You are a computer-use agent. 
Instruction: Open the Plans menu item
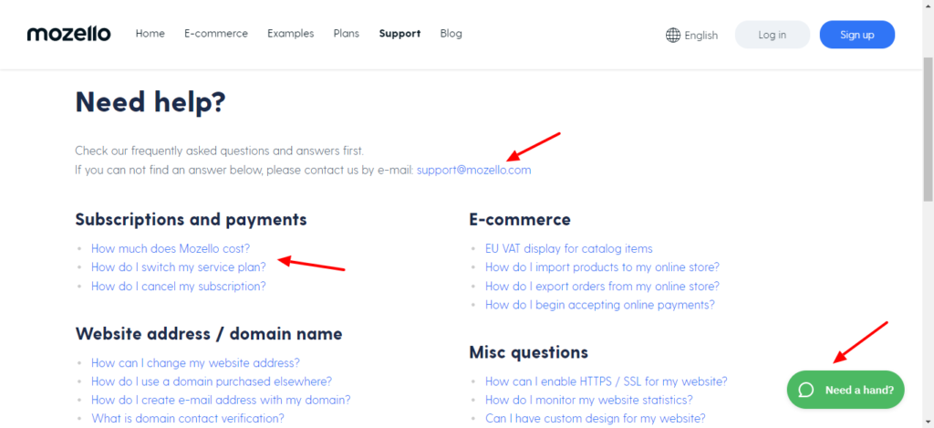tap(346, 34)
